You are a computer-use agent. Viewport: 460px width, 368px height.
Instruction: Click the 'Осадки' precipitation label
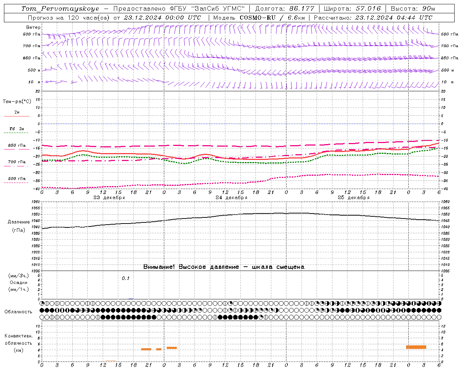(x=19, y=282)
